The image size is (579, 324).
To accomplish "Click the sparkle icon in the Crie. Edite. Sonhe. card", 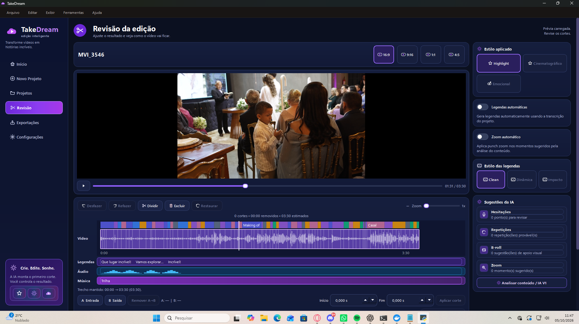I will coord(34,293).
